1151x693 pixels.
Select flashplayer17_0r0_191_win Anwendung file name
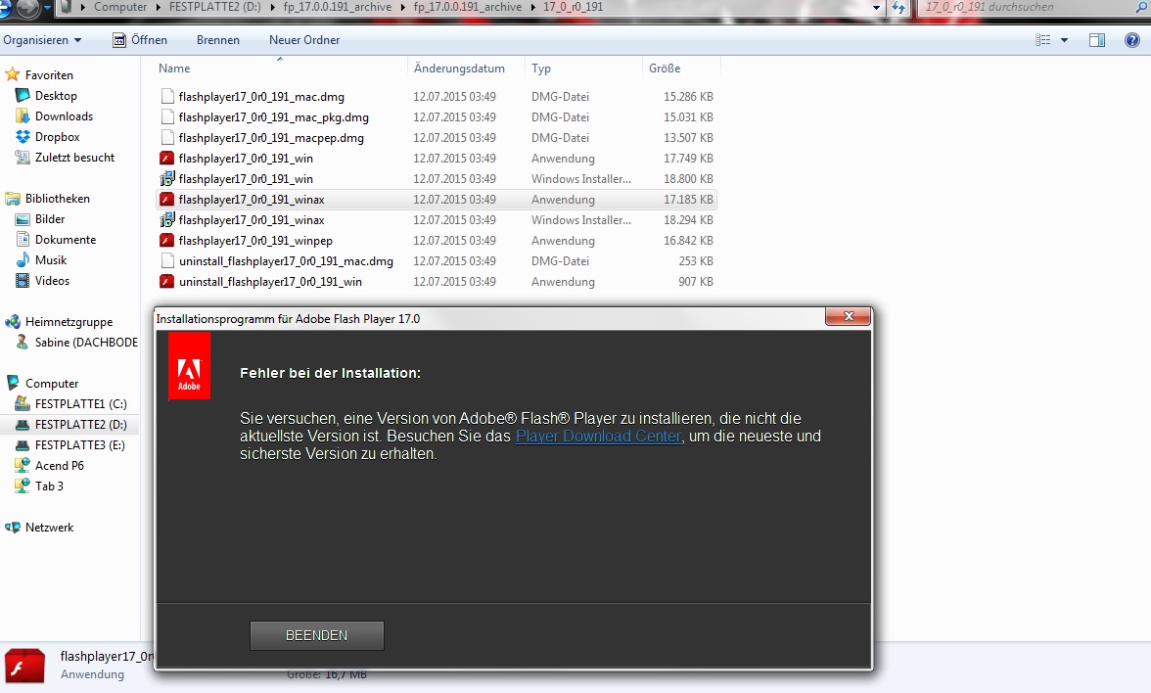tap(246, 158)
